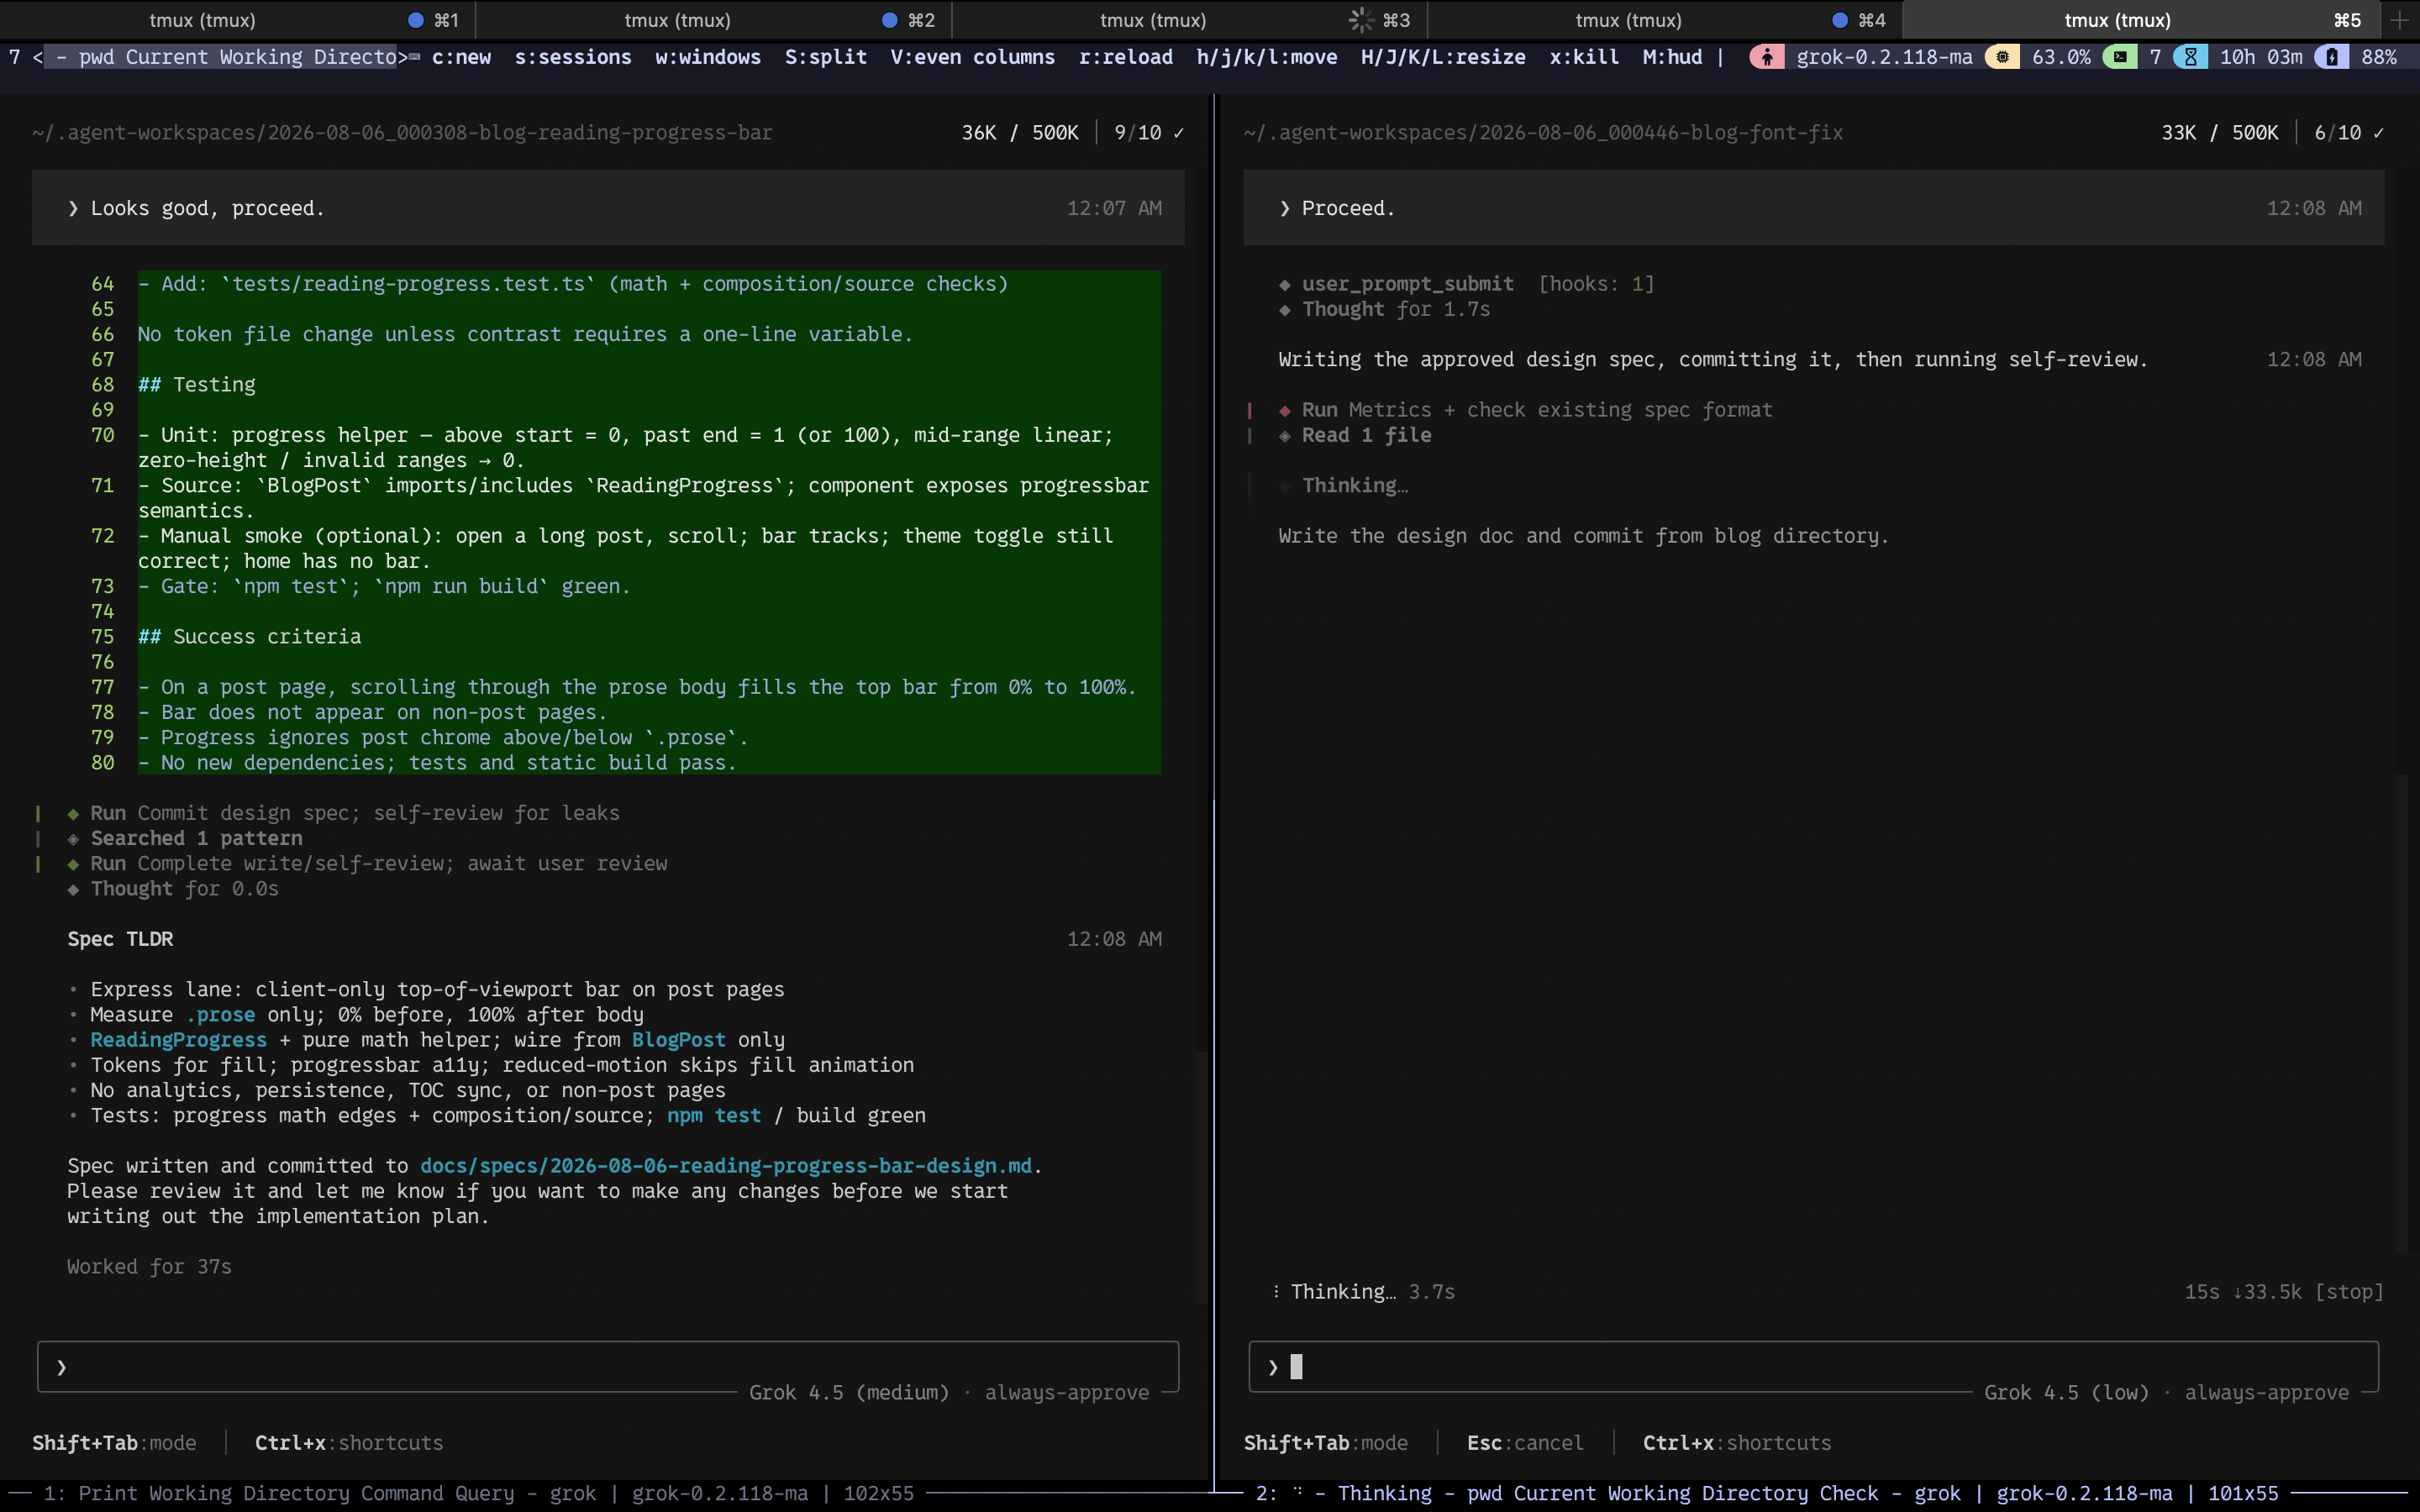Click 'Shift+Tab:mode' hint in right pane
This screenshot has height=1512, width=2420.
coord(1325,1443)
